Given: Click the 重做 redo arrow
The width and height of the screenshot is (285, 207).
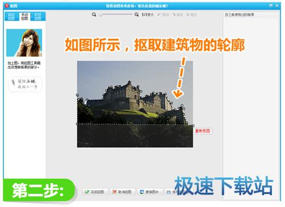Looking at the screenshot, I should pyautogui.click(x=177, y=15).
